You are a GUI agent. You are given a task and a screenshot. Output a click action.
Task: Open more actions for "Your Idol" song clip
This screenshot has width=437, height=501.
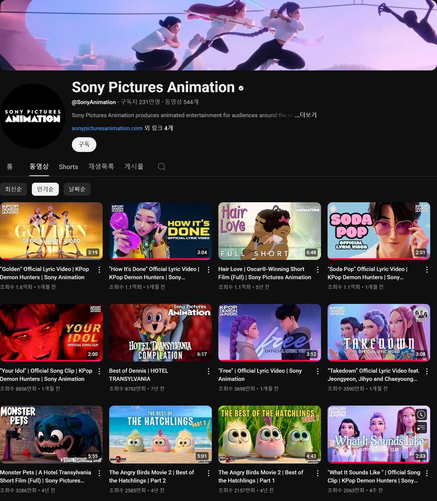(100, 372)
